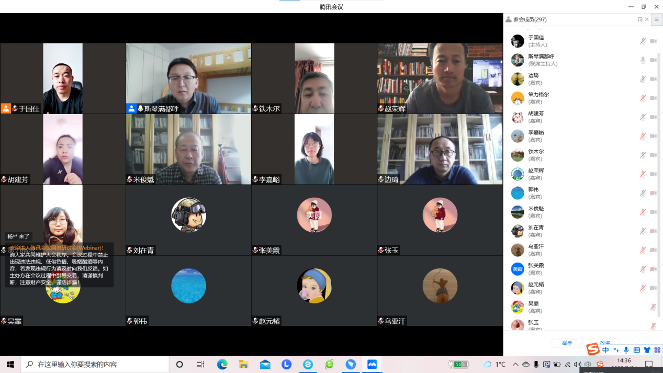The width and height of the screenshot is (663, 373).
Task: Toggle the muted microphone for 赵荣辉 in list
Action: [643, 174]
